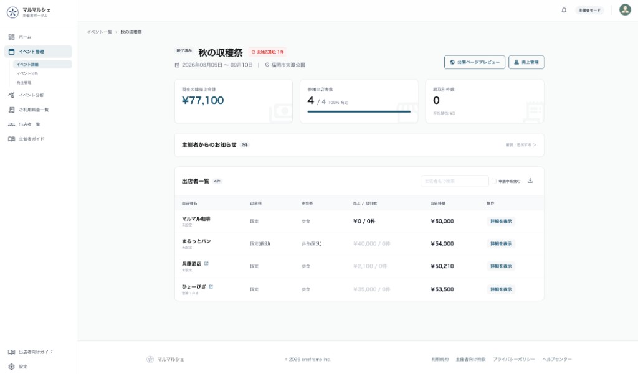Image resolution: width=638 pixels, height=374 pixels.
Task: Open settings via the gear icon
Action: coord(11,367)
